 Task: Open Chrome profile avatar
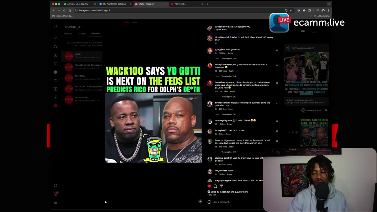click(x=323, y=10)
